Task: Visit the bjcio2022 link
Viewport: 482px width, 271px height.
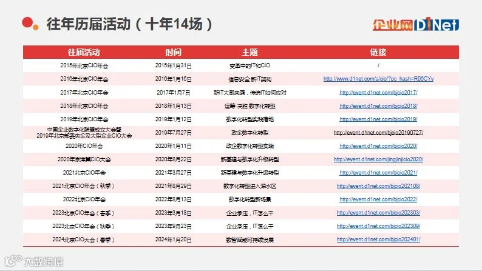Action: (x=378, y=199)
